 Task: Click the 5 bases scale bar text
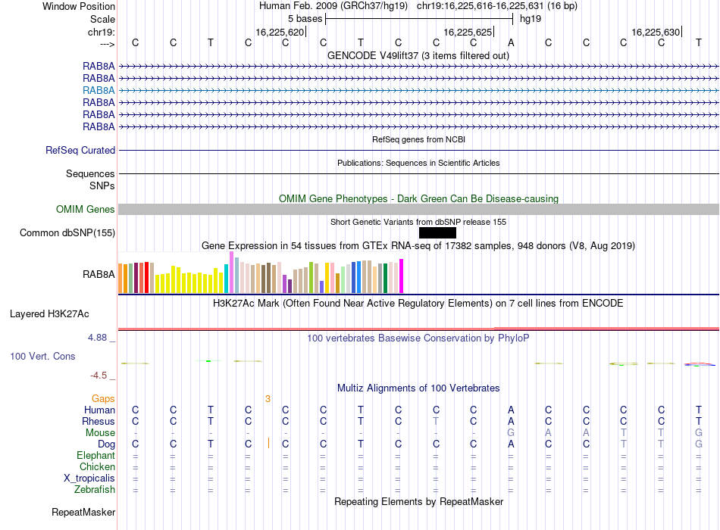point(305,19)
